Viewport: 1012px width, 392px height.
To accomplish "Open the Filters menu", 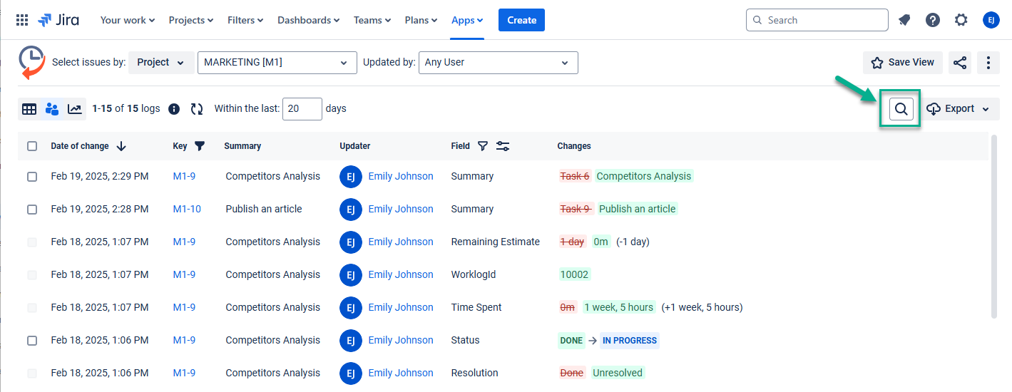I will point(245,20).
